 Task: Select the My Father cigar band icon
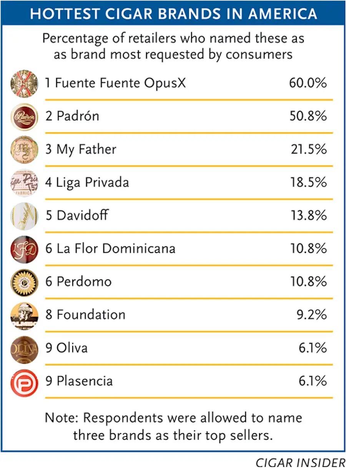(x=24, y=150)
